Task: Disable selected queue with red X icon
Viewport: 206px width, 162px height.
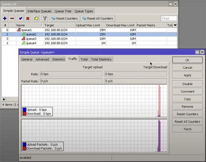Action: point(28,18)
